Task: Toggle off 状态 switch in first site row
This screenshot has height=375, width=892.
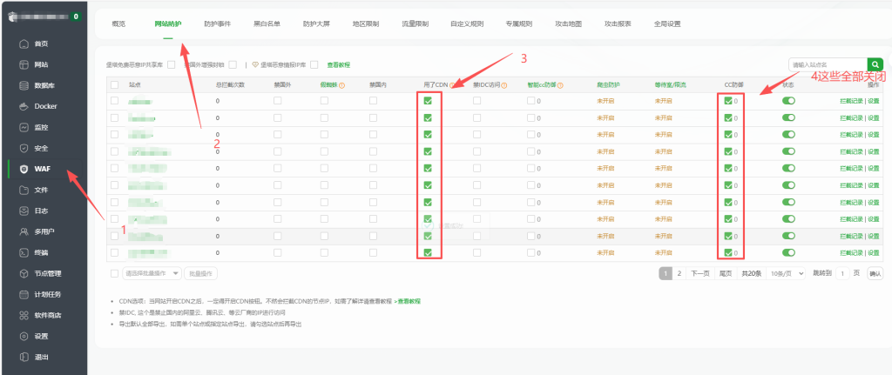Action: [x=788, y=101]
